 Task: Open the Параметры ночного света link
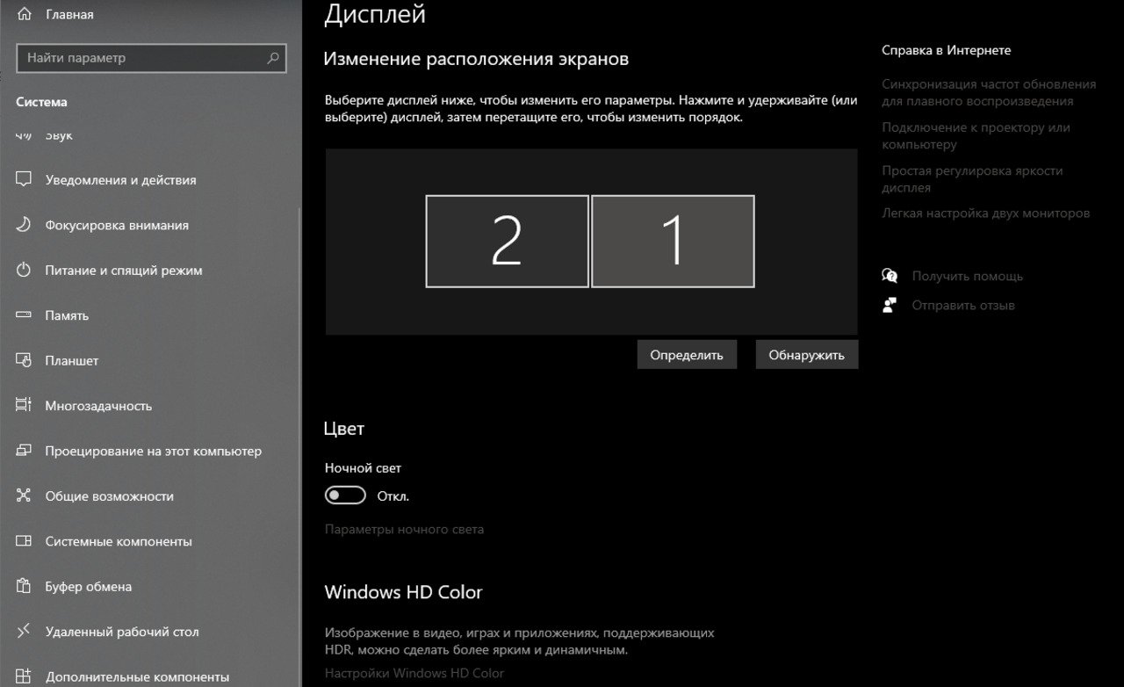[x=404, y=529]
